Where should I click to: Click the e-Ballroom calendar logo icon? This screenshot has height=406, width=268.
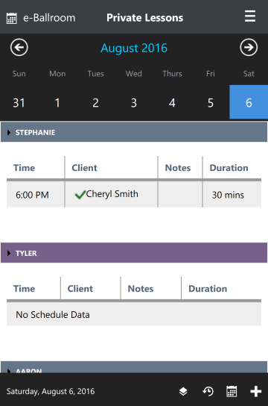point(12,19)
